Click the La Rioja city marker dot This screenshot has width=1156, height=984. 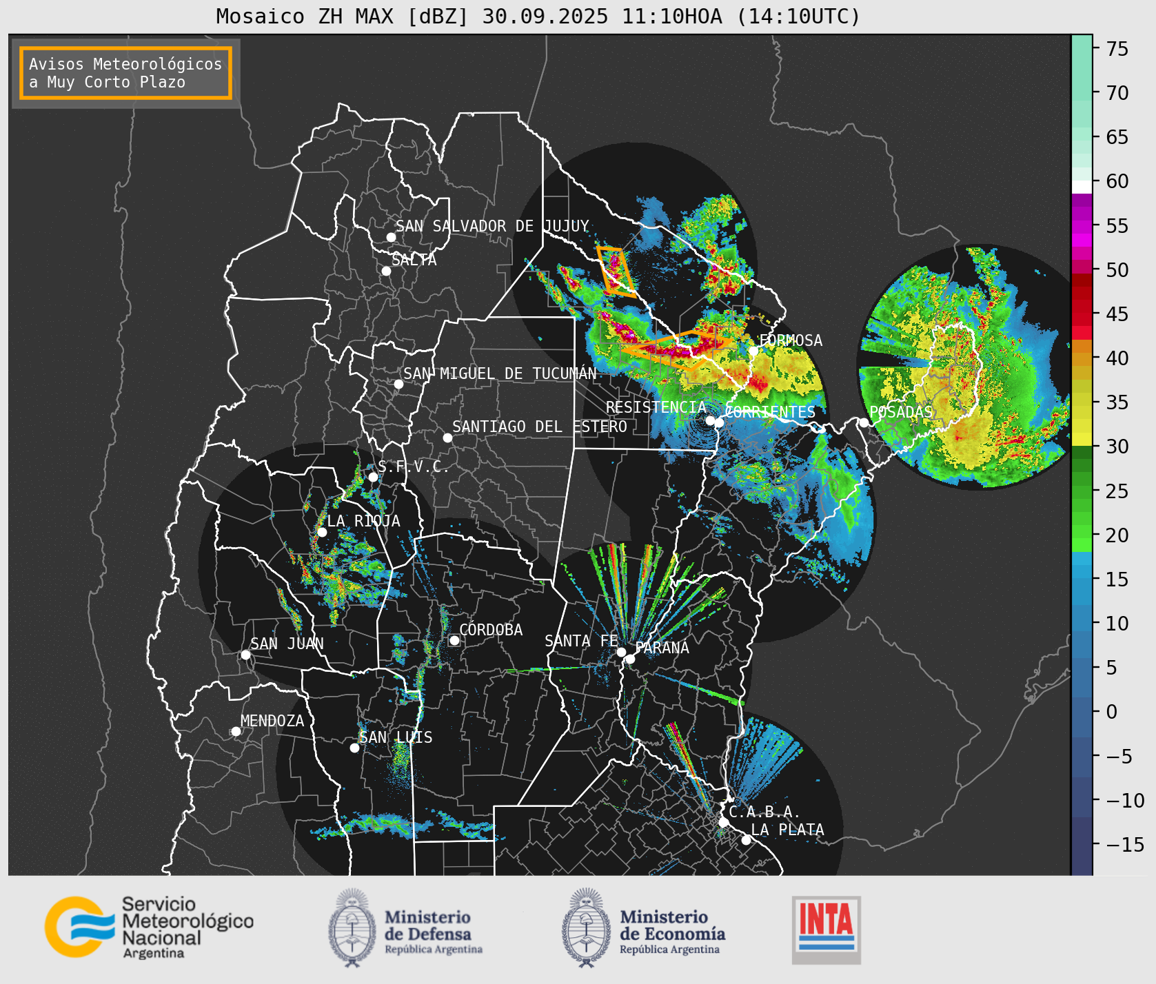322,532
